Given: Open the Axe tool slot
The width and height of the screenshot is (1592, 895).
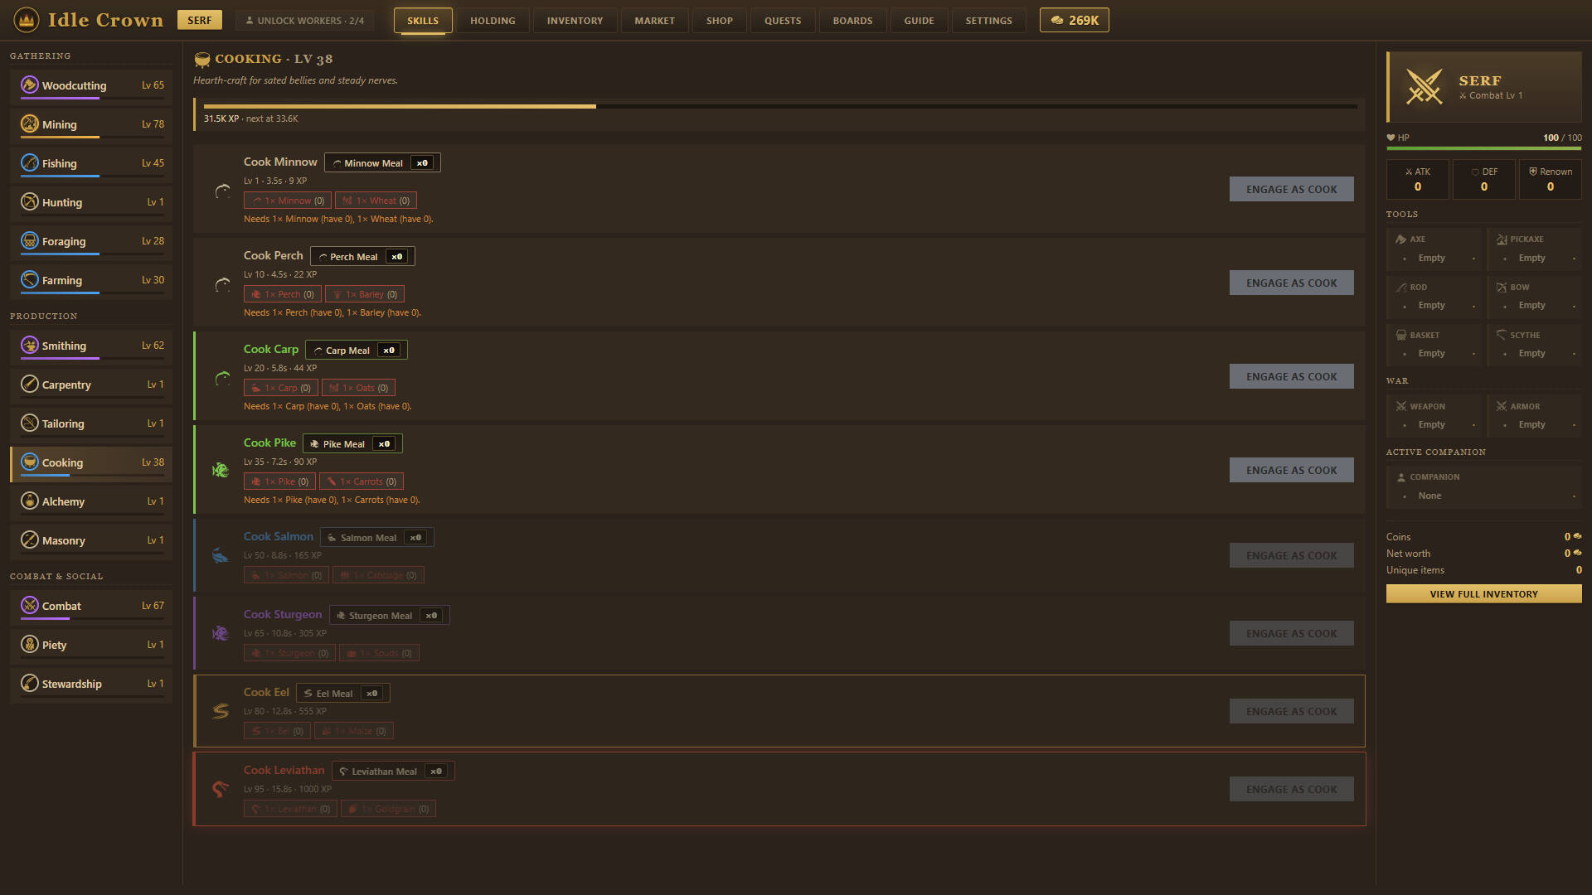Looking at the screenshot, I should pyautogui.click(x=1434, y=249).
